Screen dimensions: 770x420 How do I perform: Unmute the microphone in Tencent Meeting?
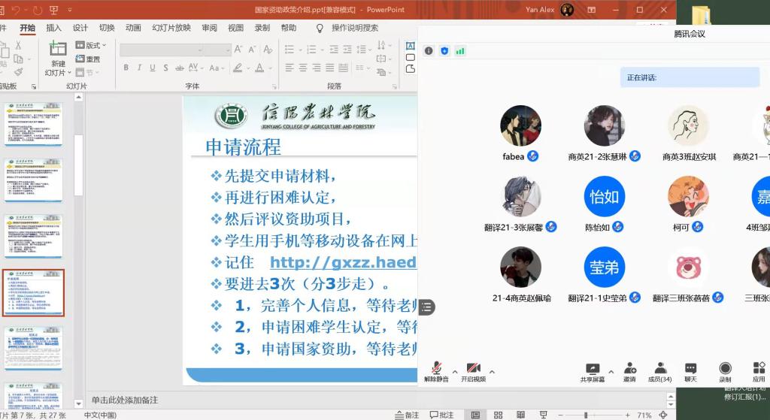pyautogui.click(x=435, y=370)
